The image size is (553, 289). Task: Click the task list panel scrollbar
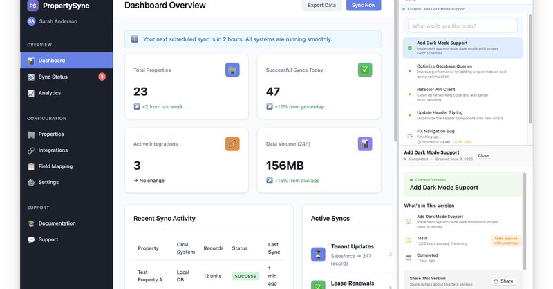(530, 70)
